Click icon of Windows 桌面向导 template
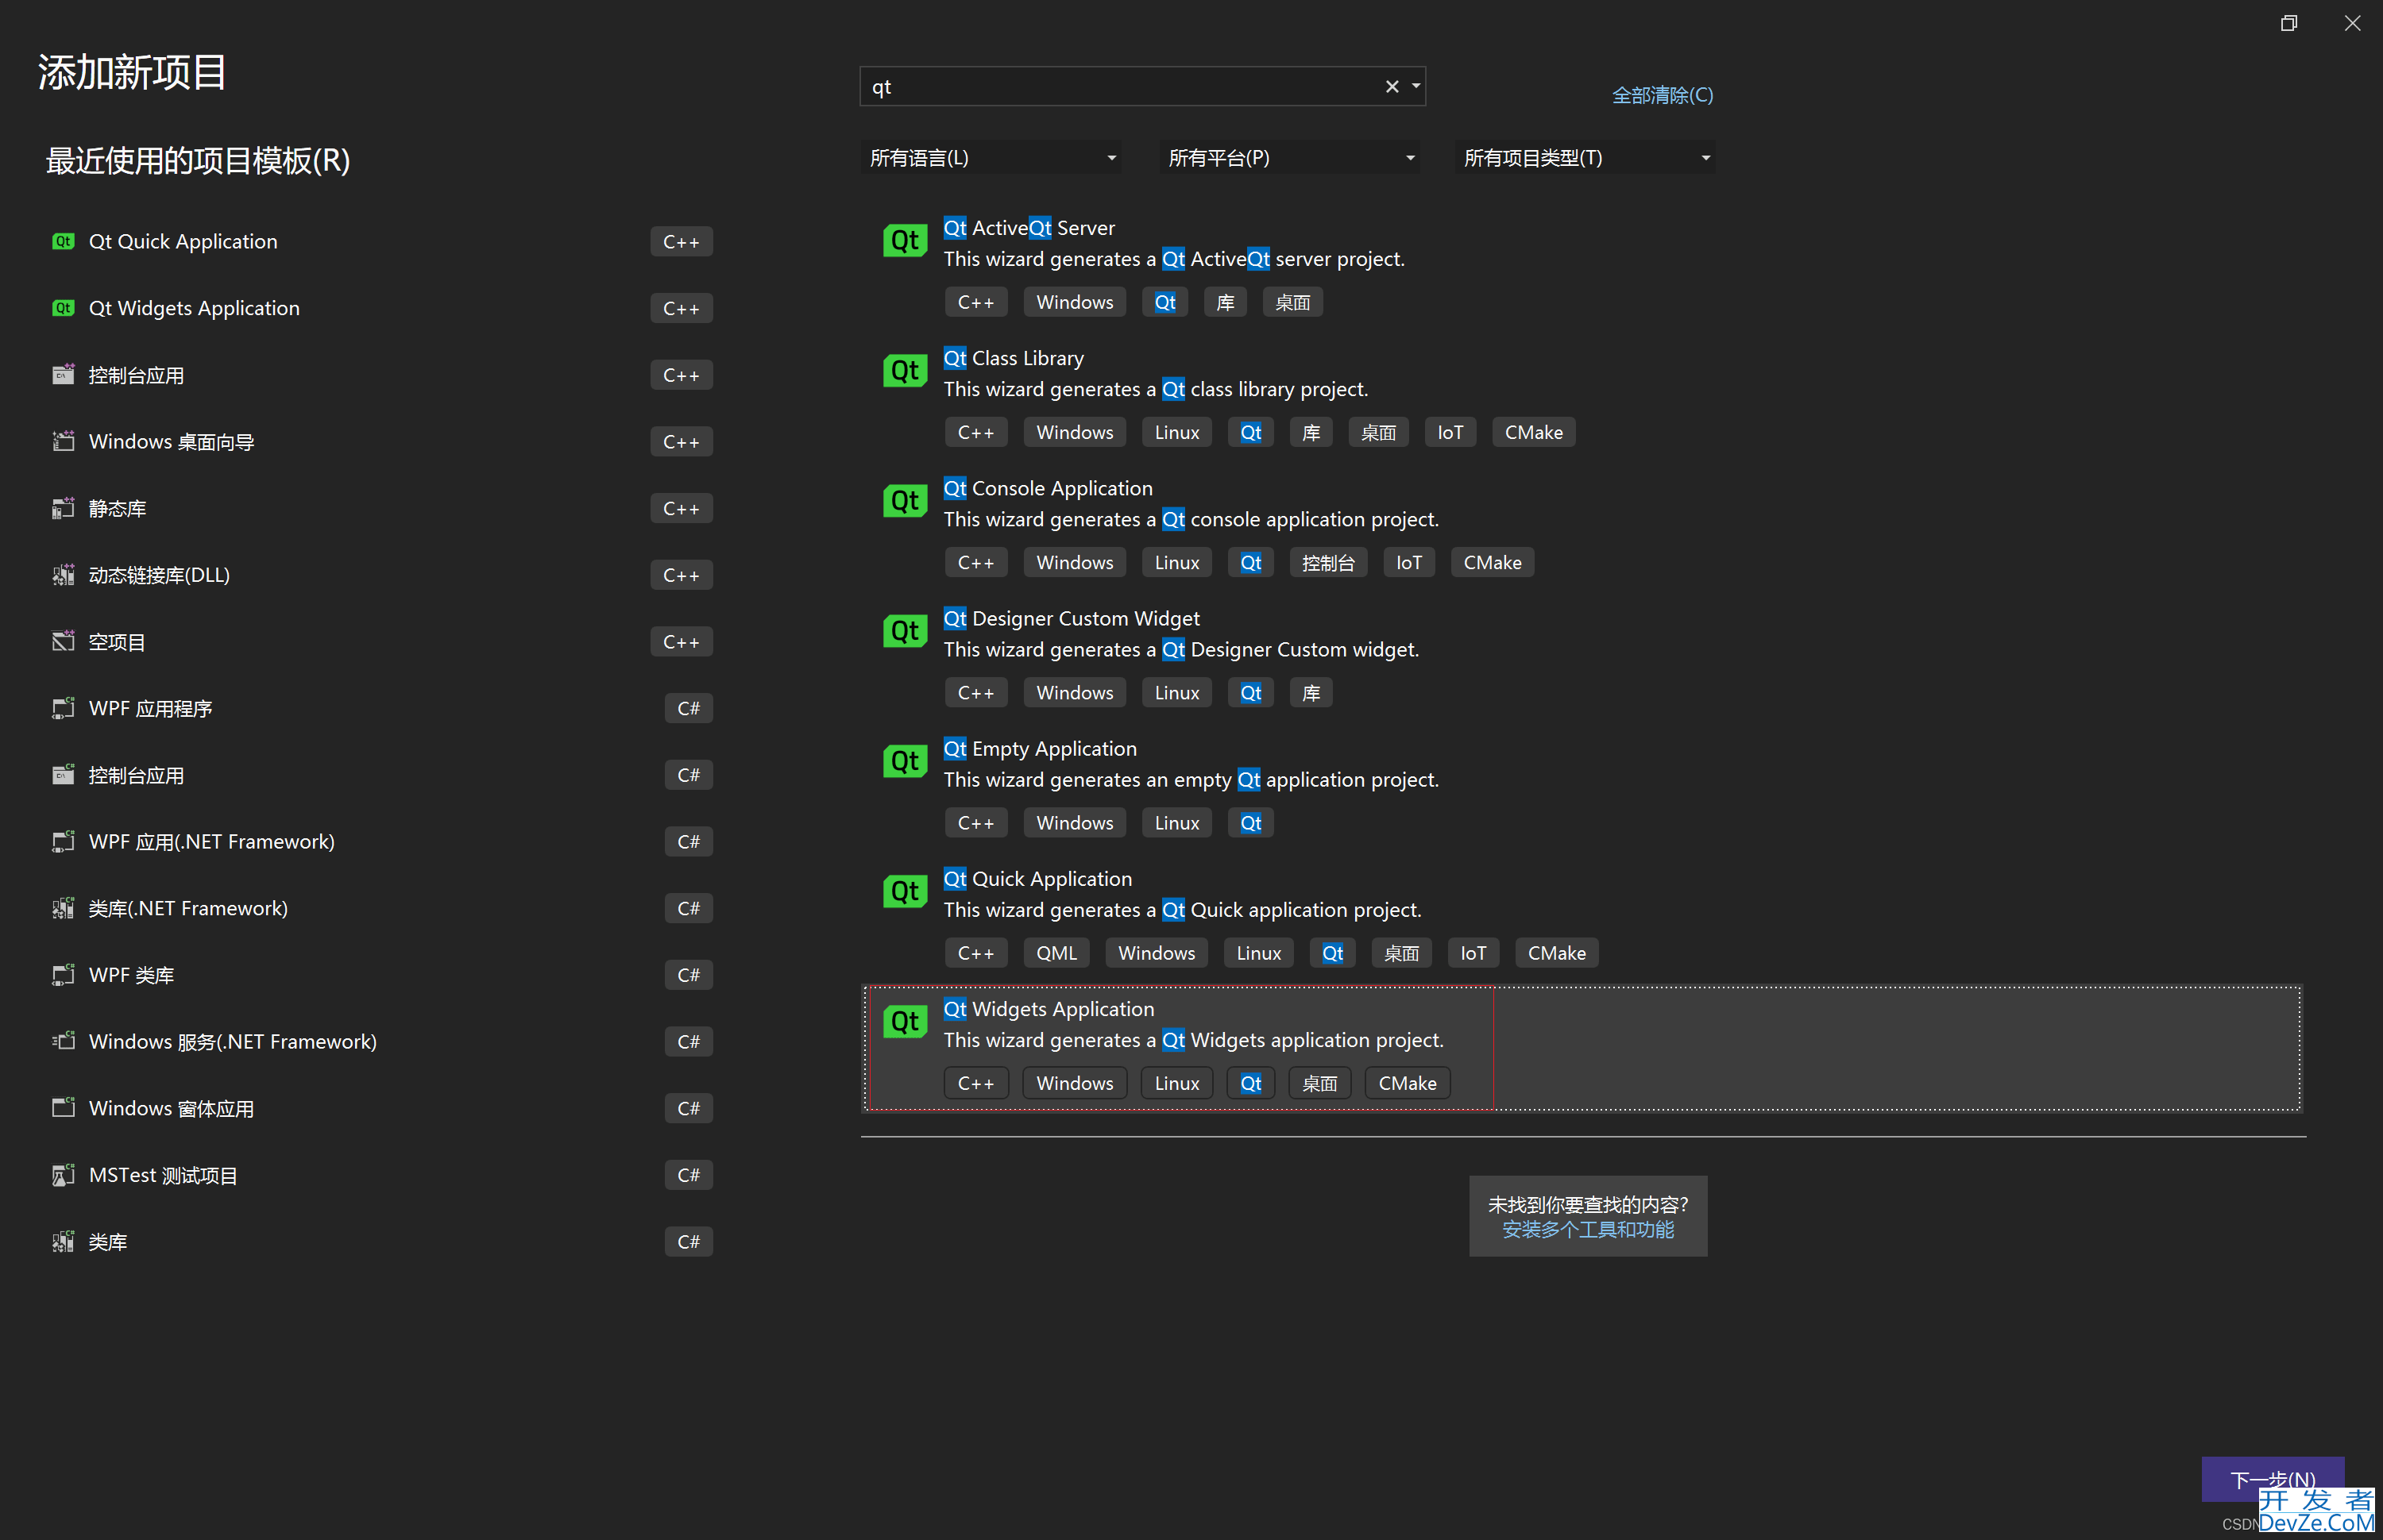 [63, 441]
